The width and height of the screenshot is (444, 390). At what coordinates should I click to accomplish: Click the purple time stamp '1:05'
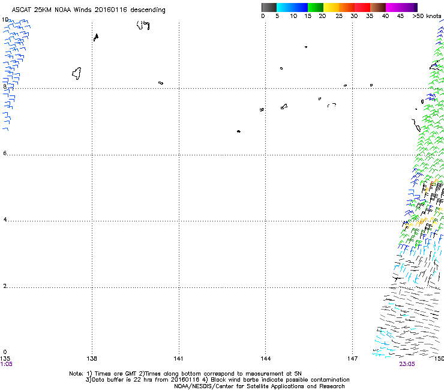[x=6, y=364]
